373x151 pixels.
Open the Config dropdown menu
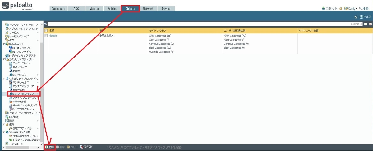tap(351, 9)
